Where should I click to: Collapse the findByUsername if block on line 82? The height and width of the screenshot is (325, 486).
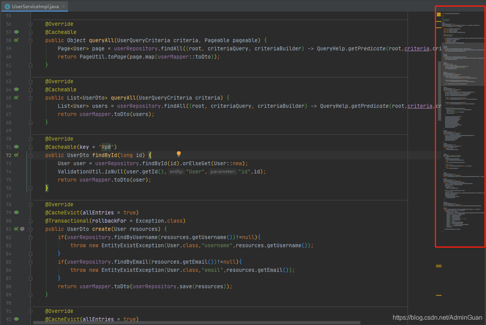coord(30,237)
